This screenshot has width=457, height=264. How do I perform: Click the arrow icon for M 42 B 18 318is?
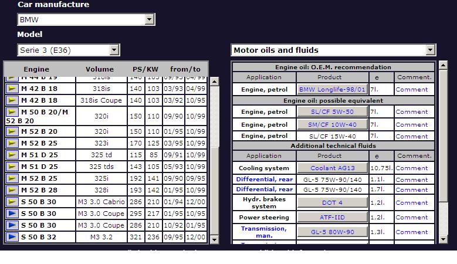click(x=12, y=88)
